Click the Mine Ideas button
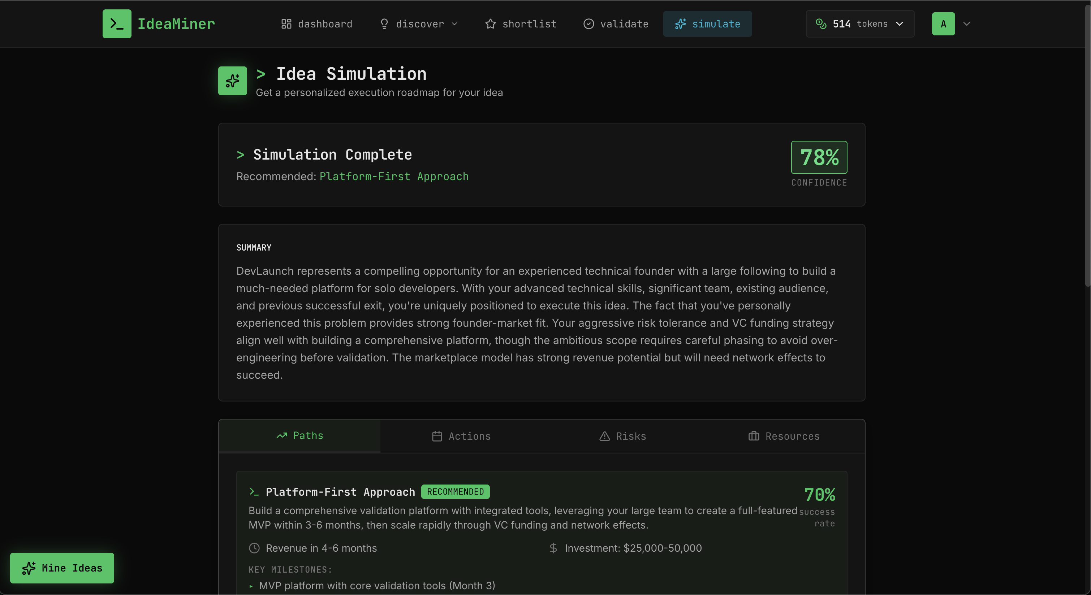 (x=62, y=568)
